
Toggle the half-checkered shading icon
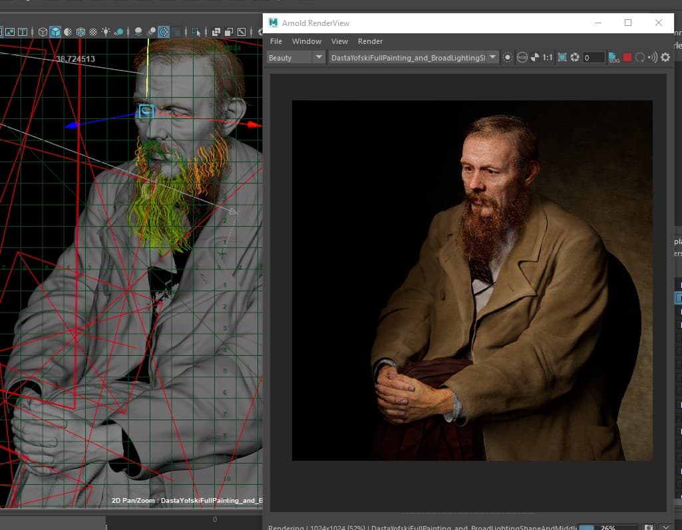(68, 32)
